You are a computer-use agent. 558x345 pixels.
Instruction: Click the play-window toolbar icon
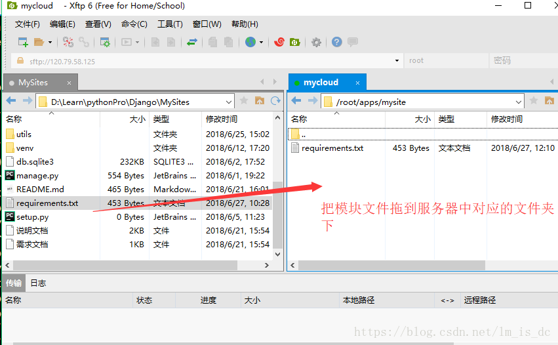pyautogui.click(x=127, y=42)
